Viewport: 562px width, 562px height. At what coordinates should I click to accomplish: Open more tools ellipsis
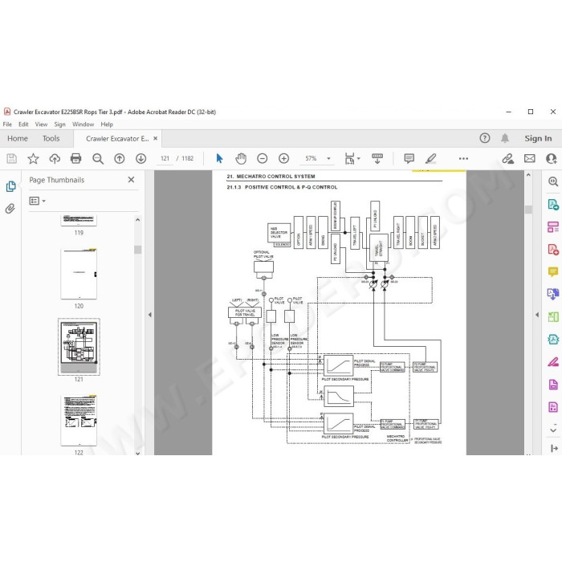(x=463, y=158)
